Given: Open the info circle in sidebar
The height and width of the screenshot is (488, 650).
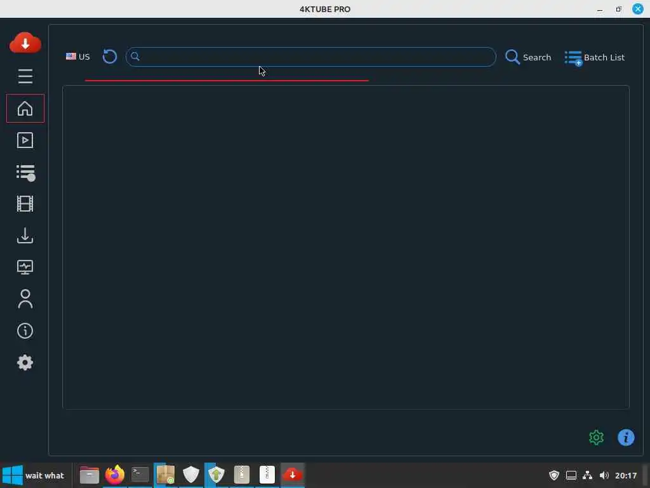Looking at the screenshot, I should (x=25, y=330).
